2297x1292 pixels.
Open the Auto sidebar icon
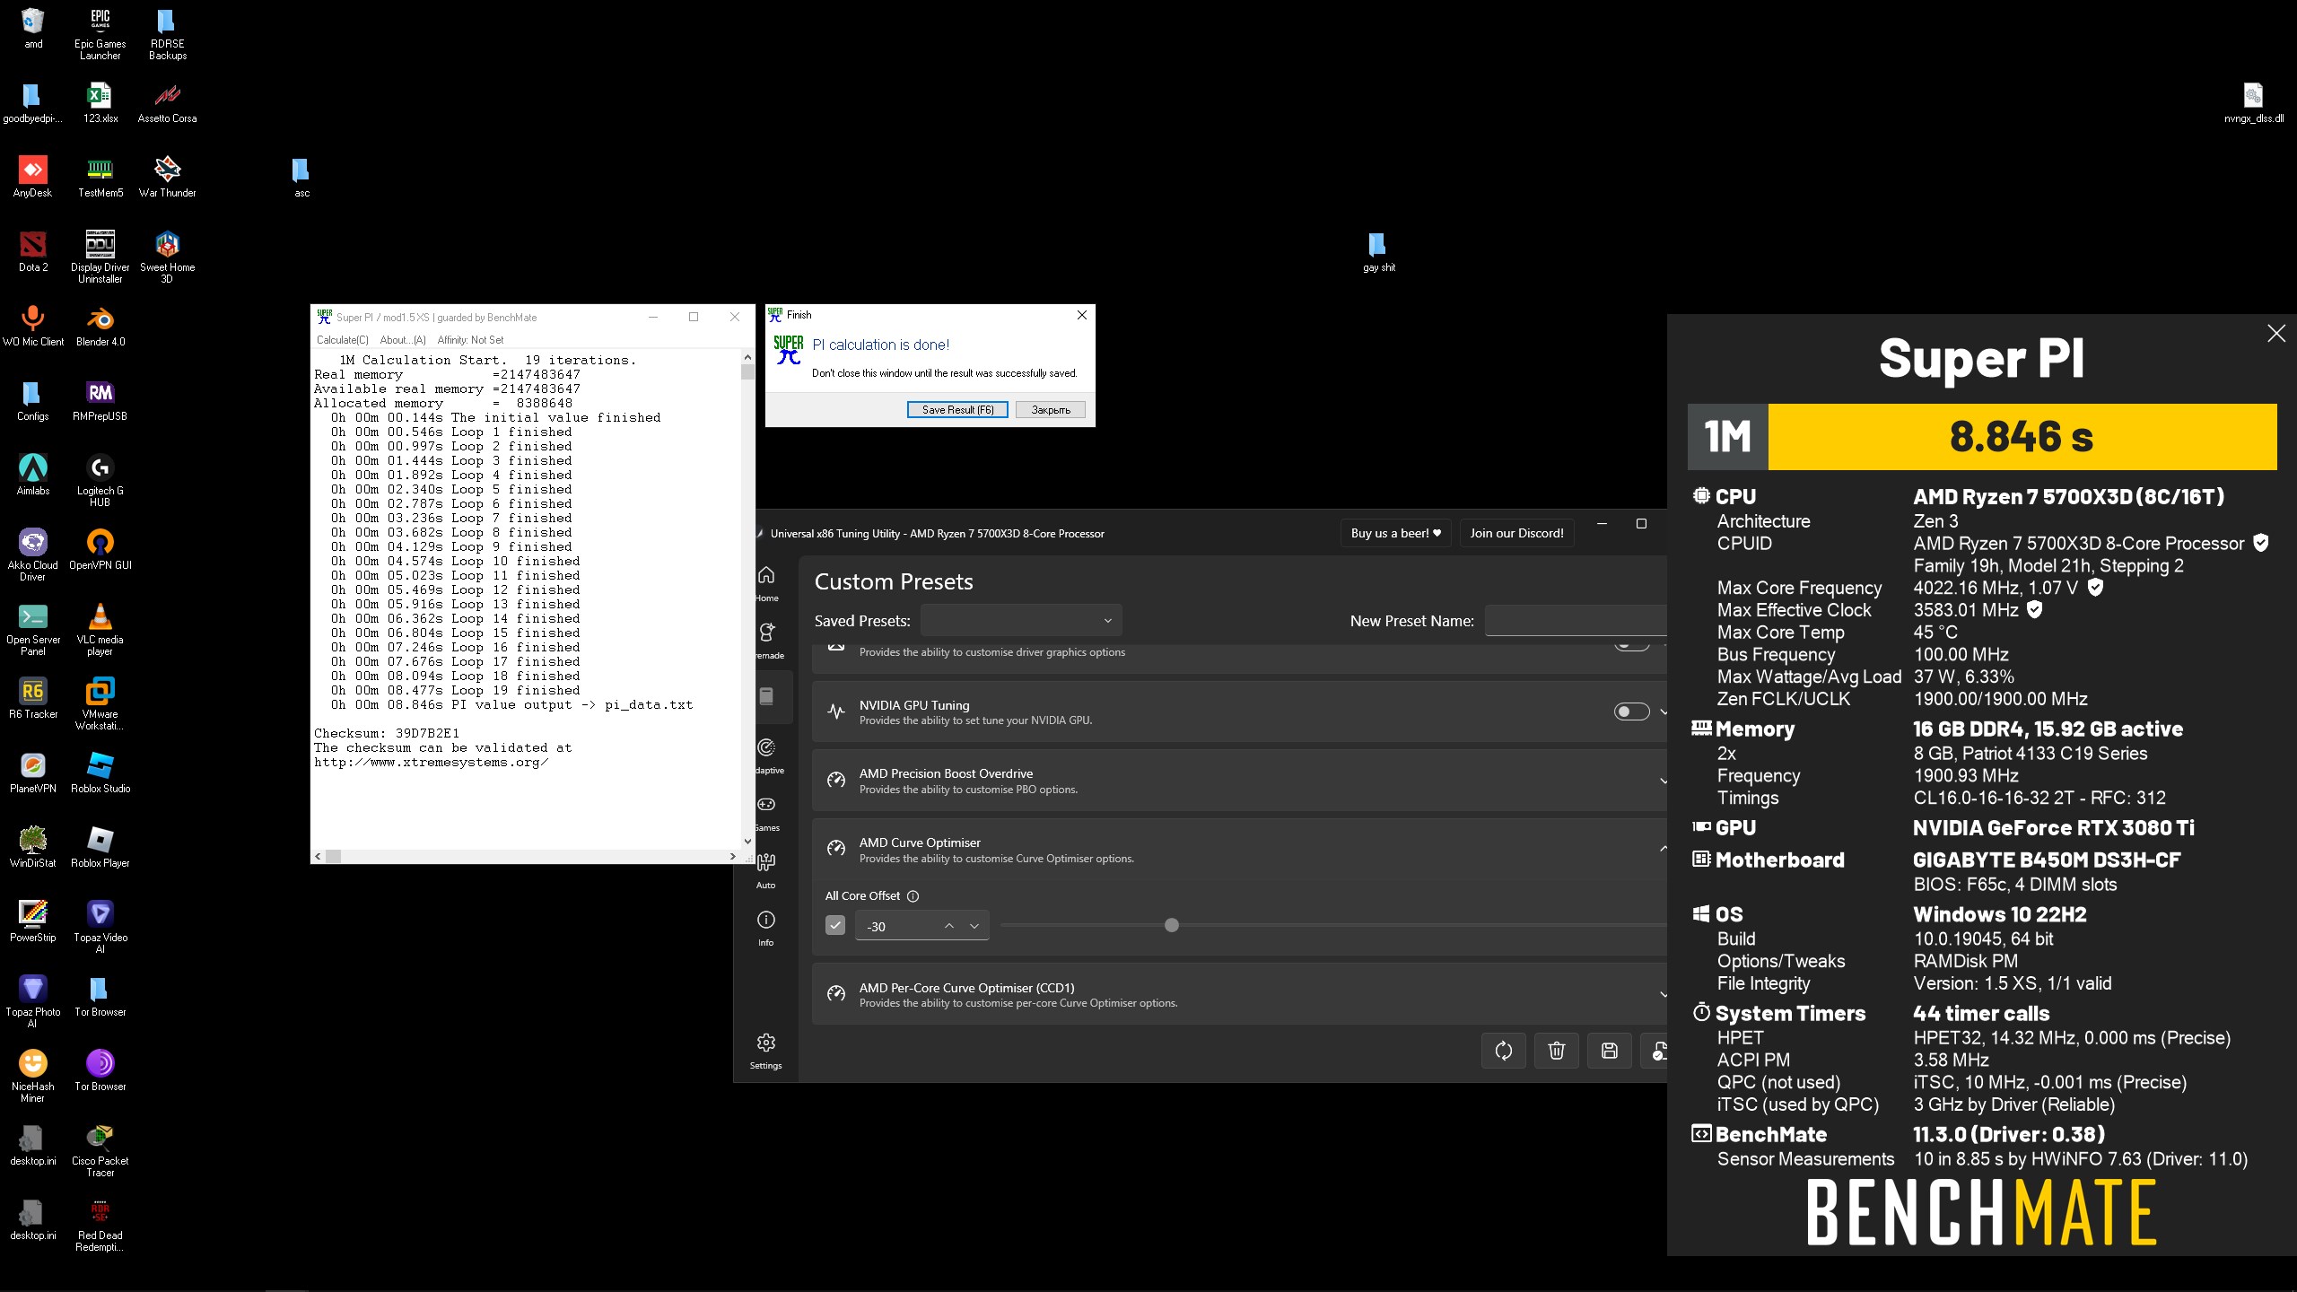click(766, 870)
